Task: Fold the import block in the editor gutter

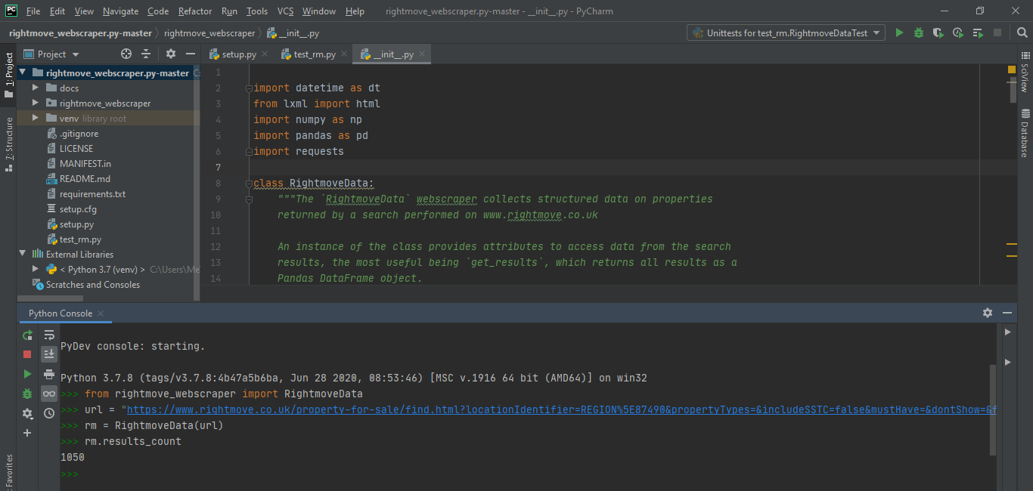Action: click(248, 88)
